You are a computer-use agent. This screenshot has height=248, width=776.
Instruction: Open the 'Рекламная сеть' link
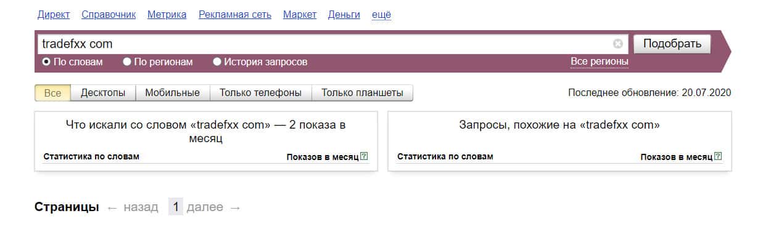coord(235,14)
